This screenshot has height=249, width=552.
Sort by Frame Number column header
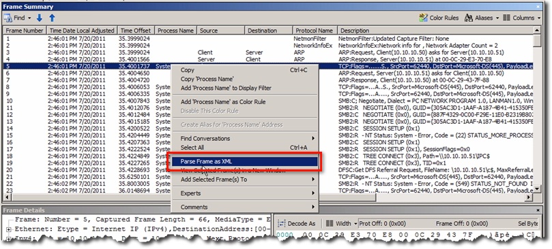pos(25,31)
